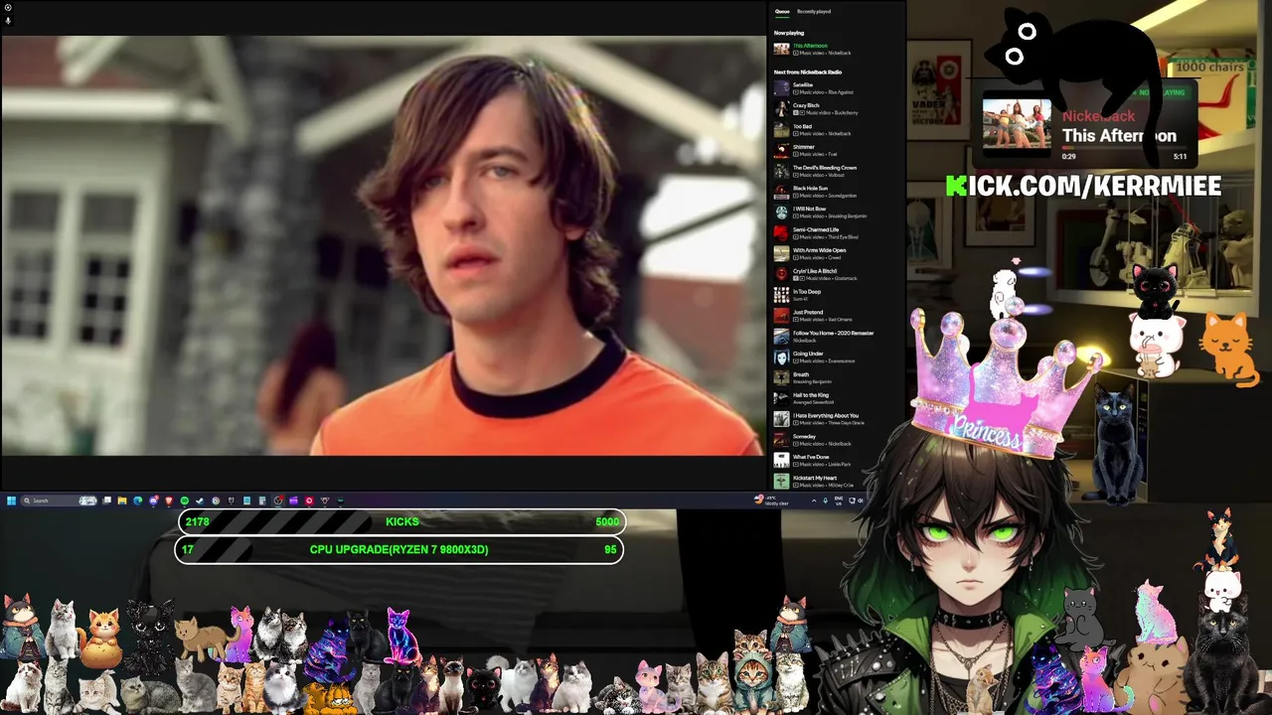The height and width of the screenshot is (715, 1272).
Task: Open File Explorer from the taskbar
Action: tap(122, 500)
